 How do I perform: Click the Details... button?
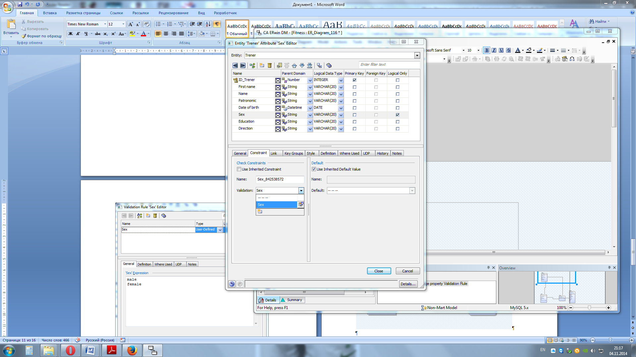[x=408, y=284]
